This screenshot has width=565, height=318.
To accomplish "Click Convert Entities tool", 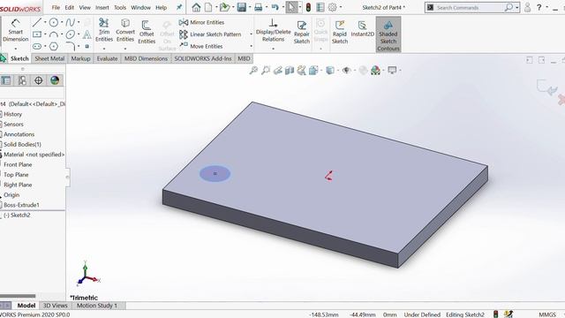I will pos(125,30).
